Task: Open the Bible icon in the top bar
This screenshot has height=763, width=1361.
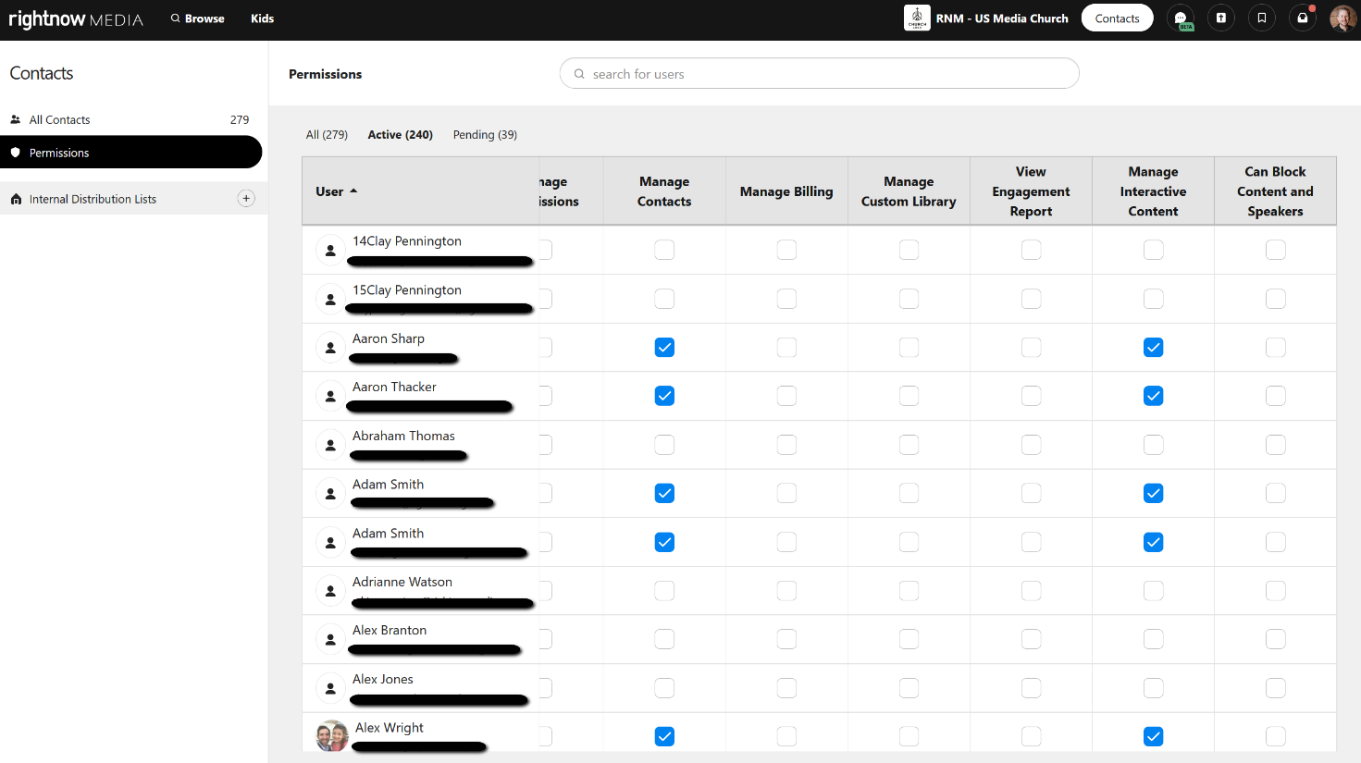Action: coord(1221,18)
